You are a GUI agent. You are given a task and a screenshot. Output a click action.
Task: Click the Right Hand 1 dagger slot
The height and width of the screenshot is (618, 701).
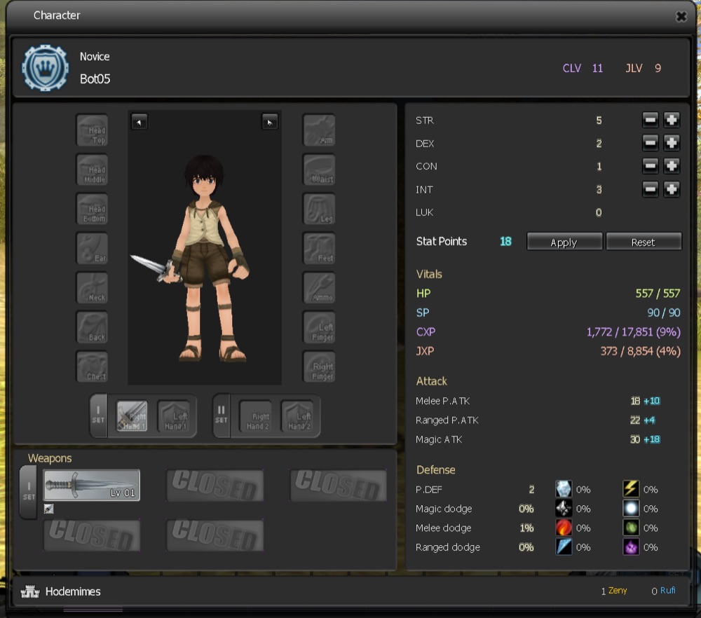[x=132, y=416]
